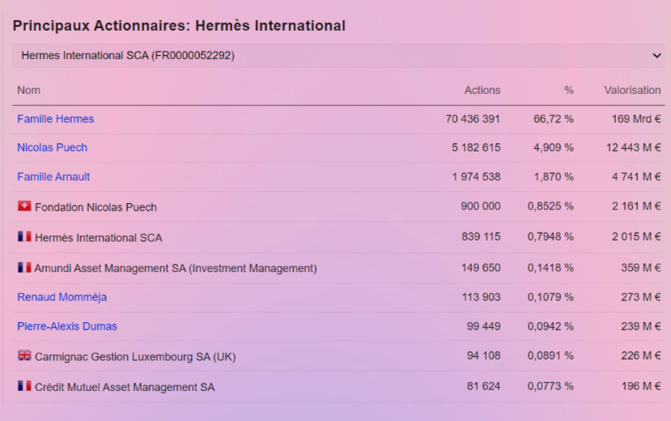This screenshot has width=671, height=421.
Task: Click the French flag beside Hermès International SCA
Action: coord(24,236)
